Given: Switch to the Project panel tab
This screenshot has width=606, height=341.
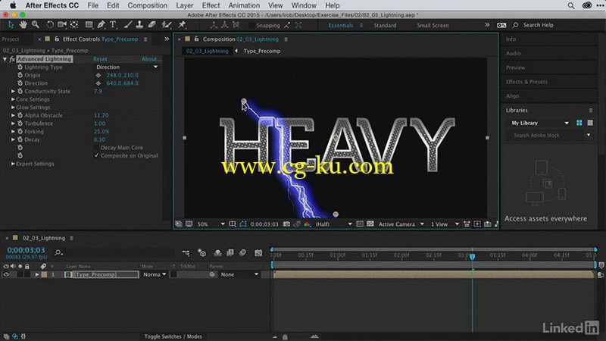Looking at the screenshot, I should [11, 39].
